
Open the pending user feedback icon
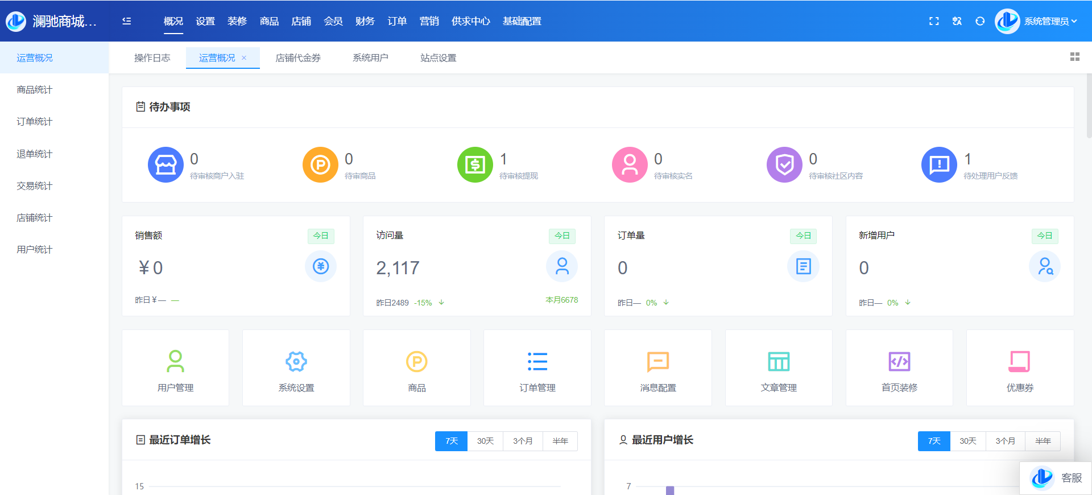tap(939, 165)
